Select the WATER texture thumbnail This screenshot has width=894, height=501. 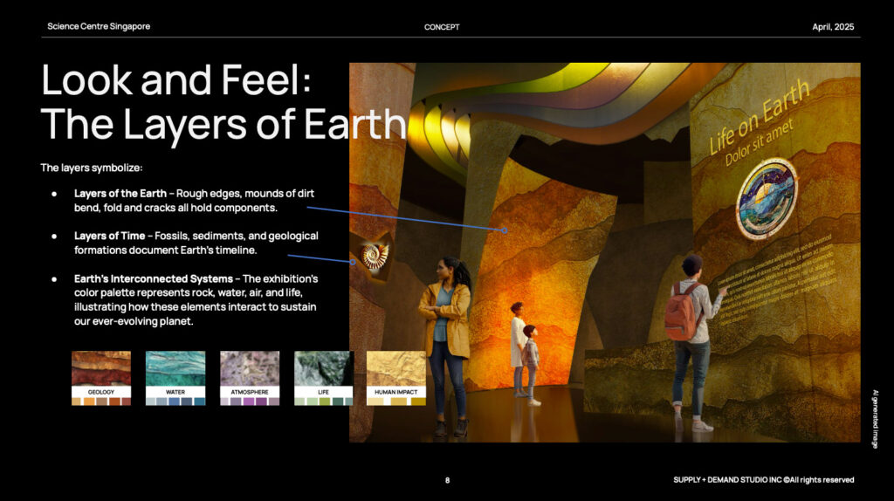click(x=175, y=368)
